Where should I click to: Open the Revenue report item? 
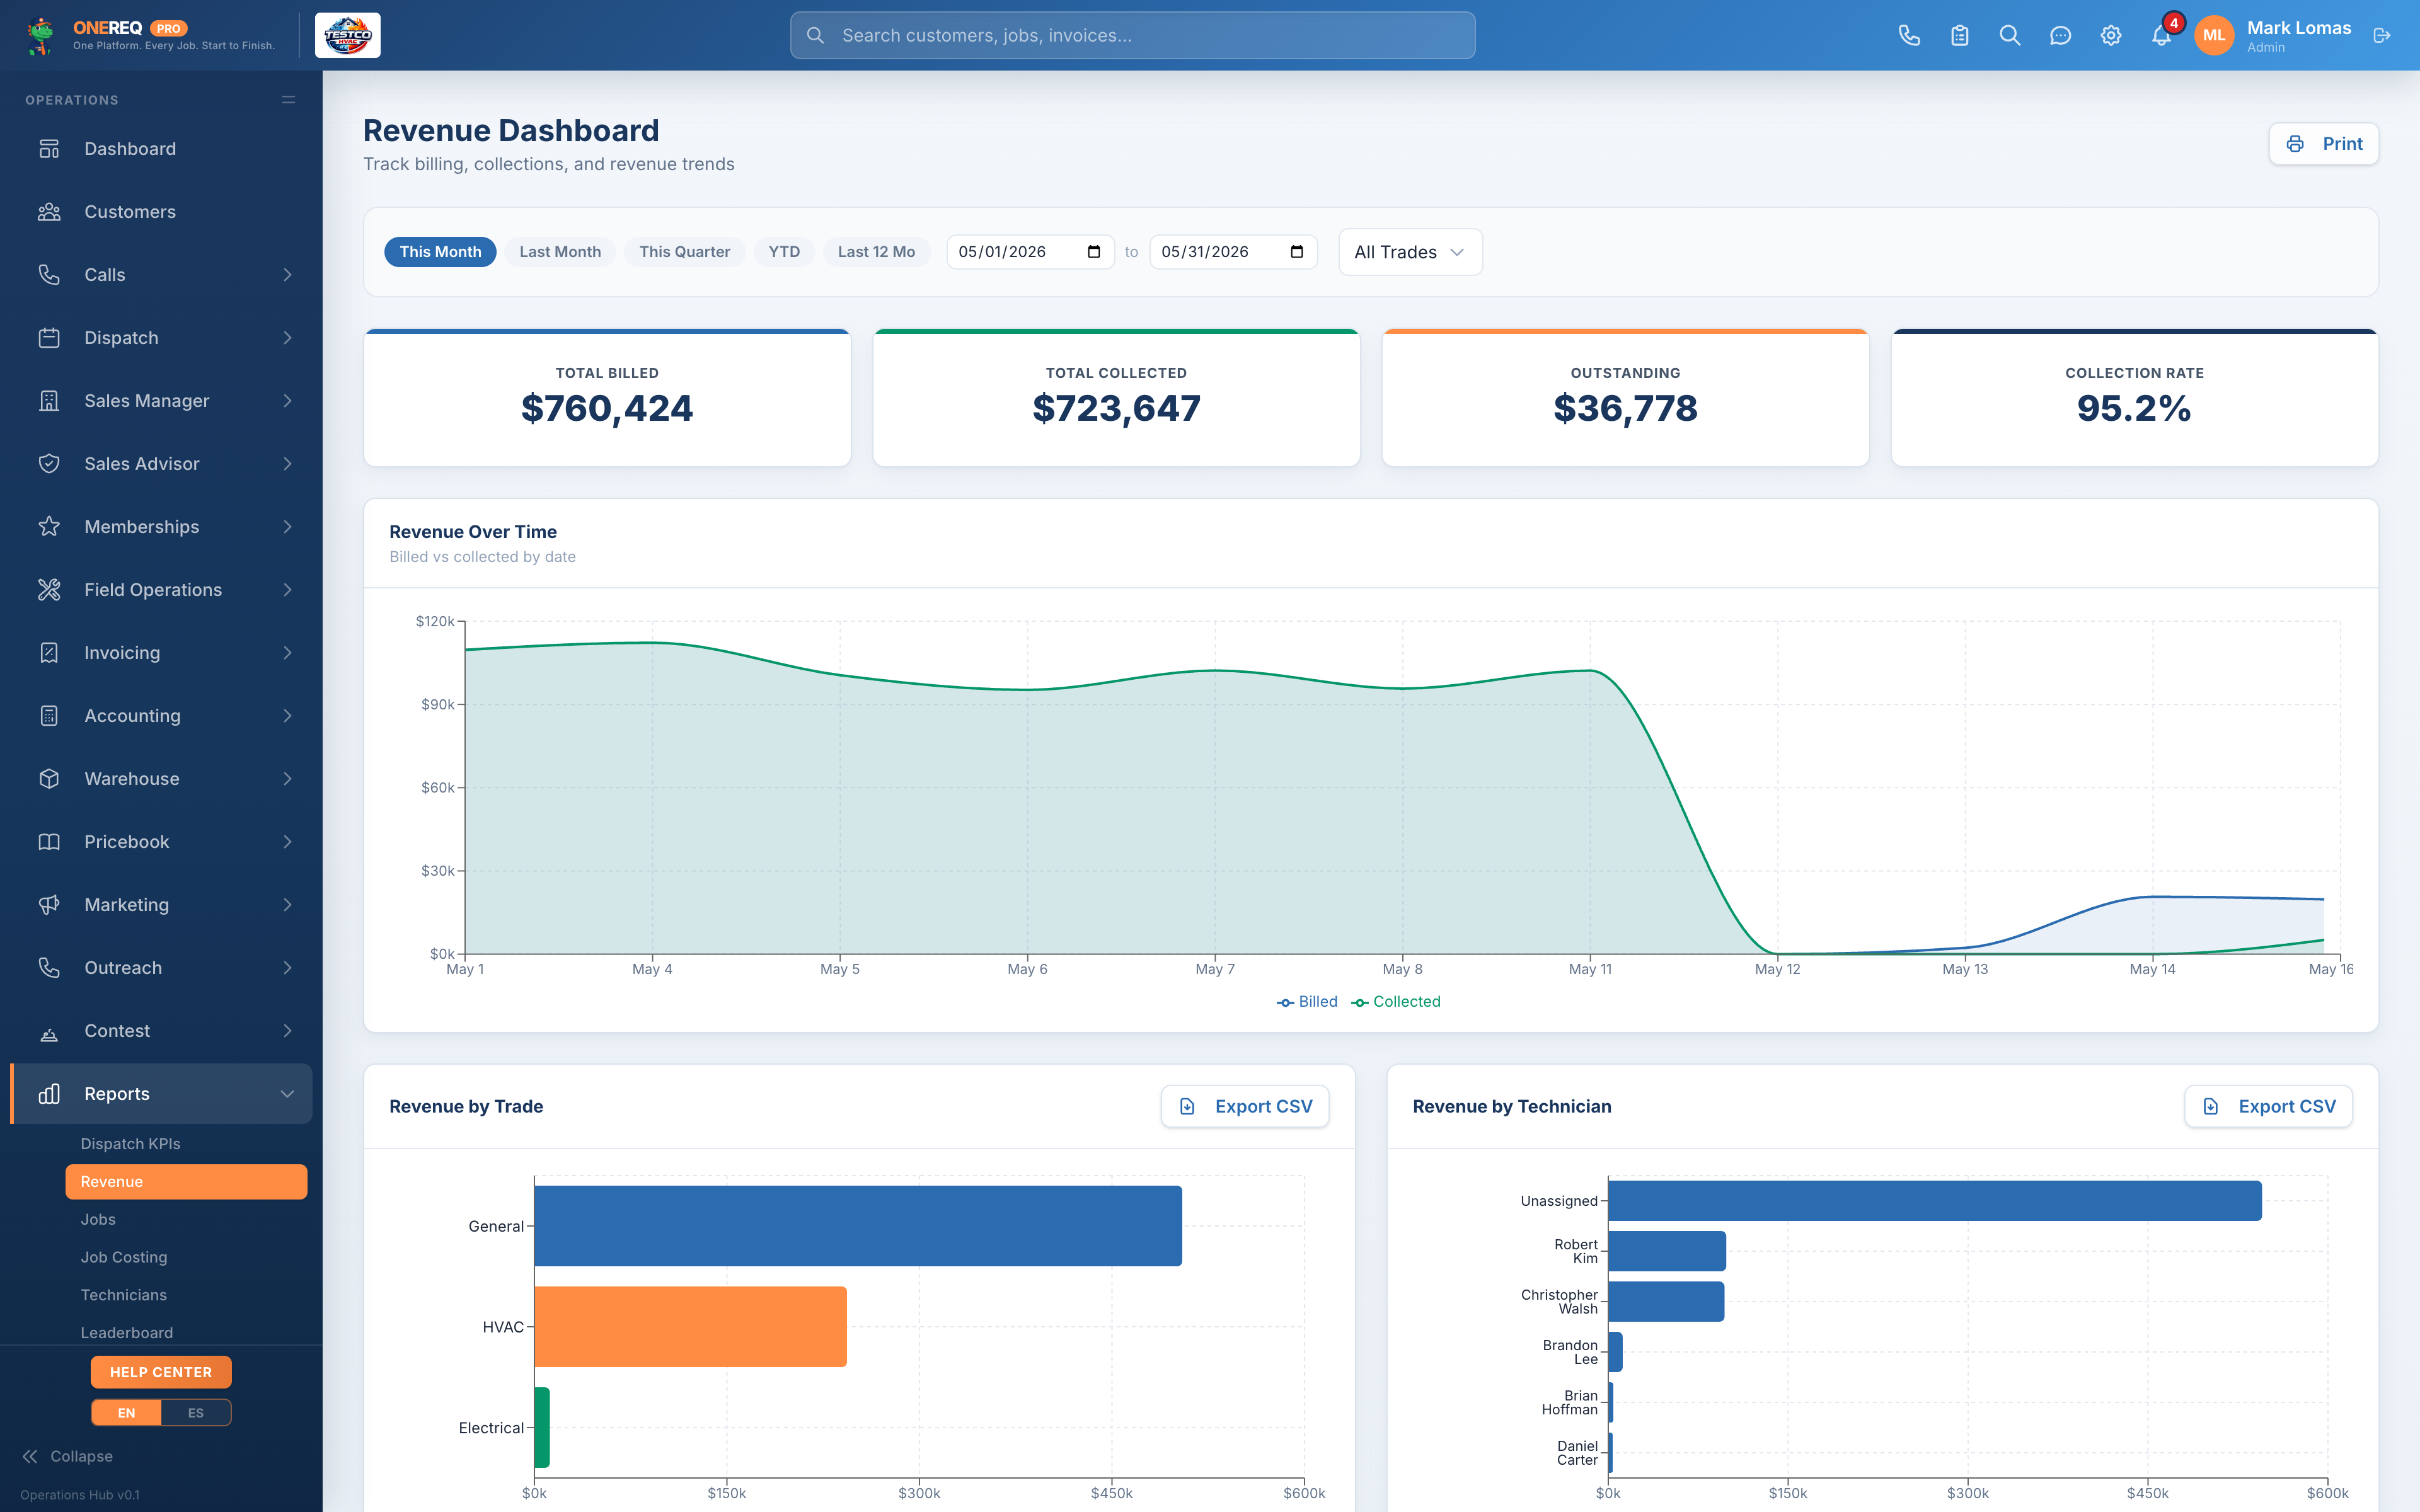click(x=186, y=1182)
